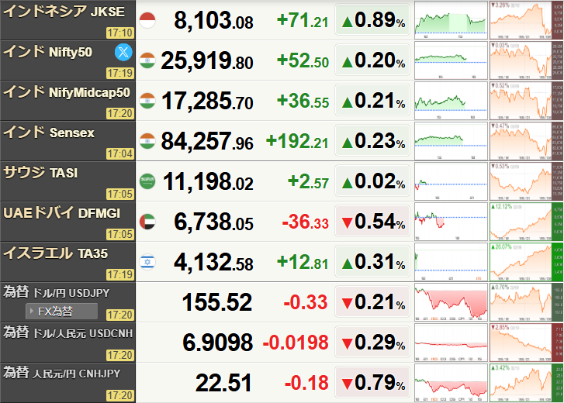Click the 17:10 timestamp in JKSE row
Image resolution: width=564 pixels, height=403 pixels.
(x=120, y=33)
